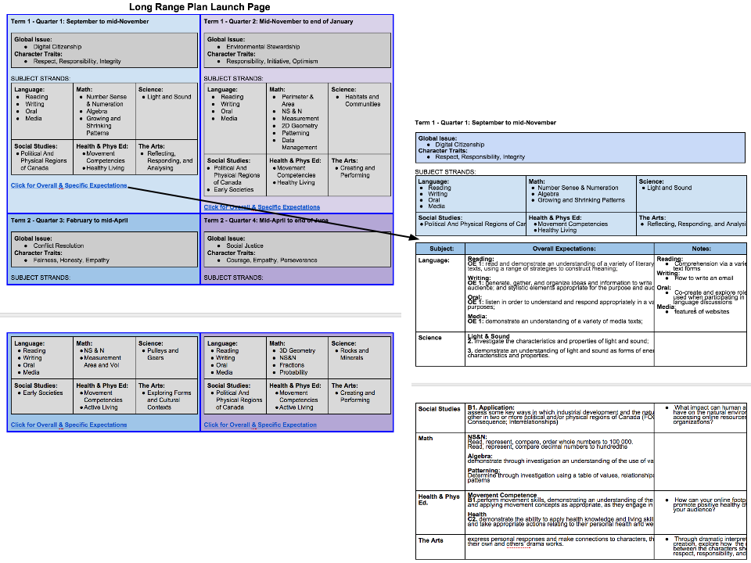This screenshot has width=751, height=563.
Task: Select the 'The Arts' row label in the expectations table
Action: click(430, 541)
